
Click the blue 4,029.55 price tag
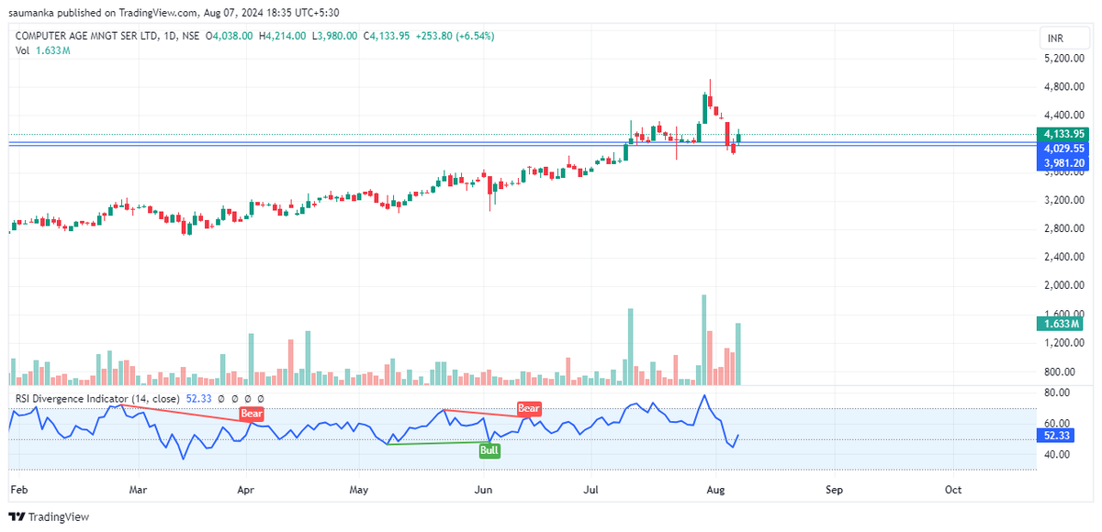tap(1064, 148)
